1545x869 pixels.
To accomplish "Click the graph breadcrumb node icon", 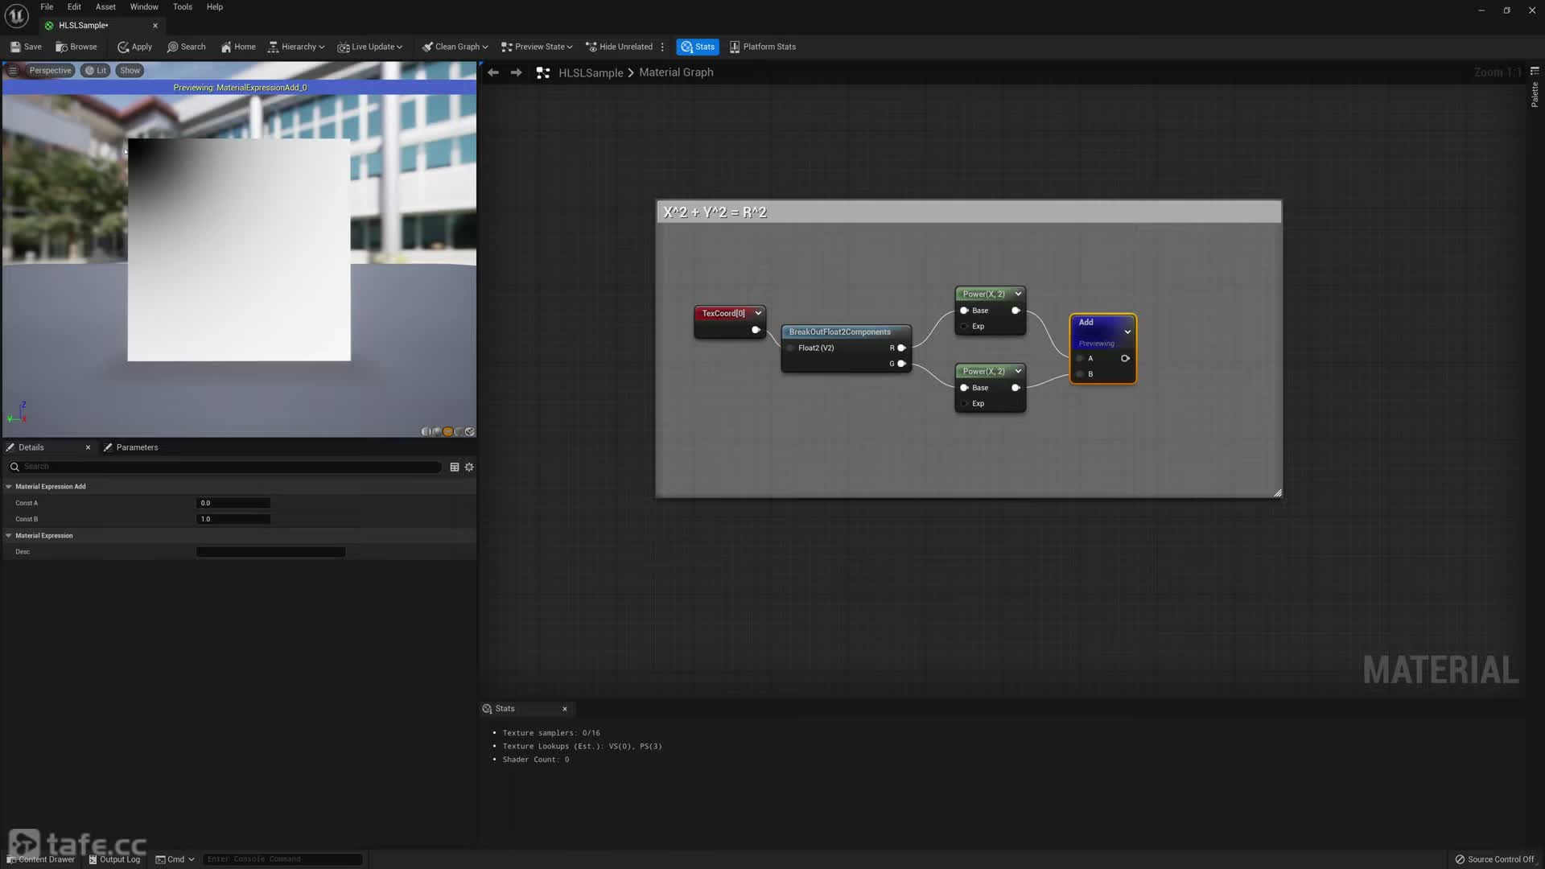I will 543,72.
